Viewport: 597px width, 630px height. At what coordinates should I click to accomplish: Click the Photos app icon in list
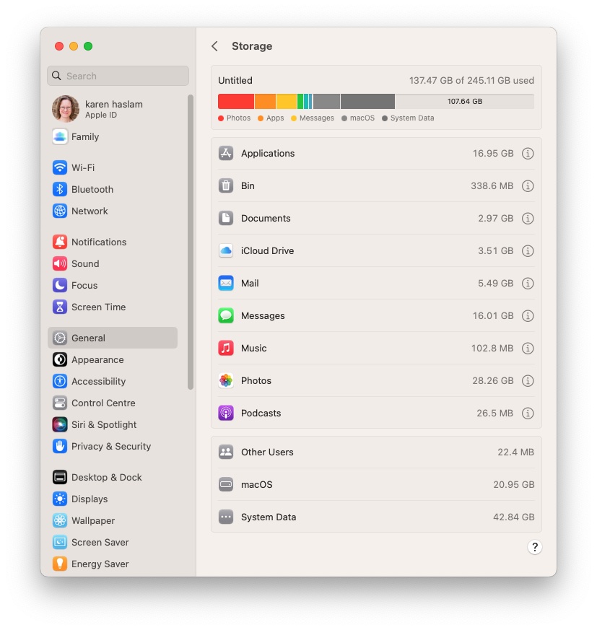(x=226, y=380)
